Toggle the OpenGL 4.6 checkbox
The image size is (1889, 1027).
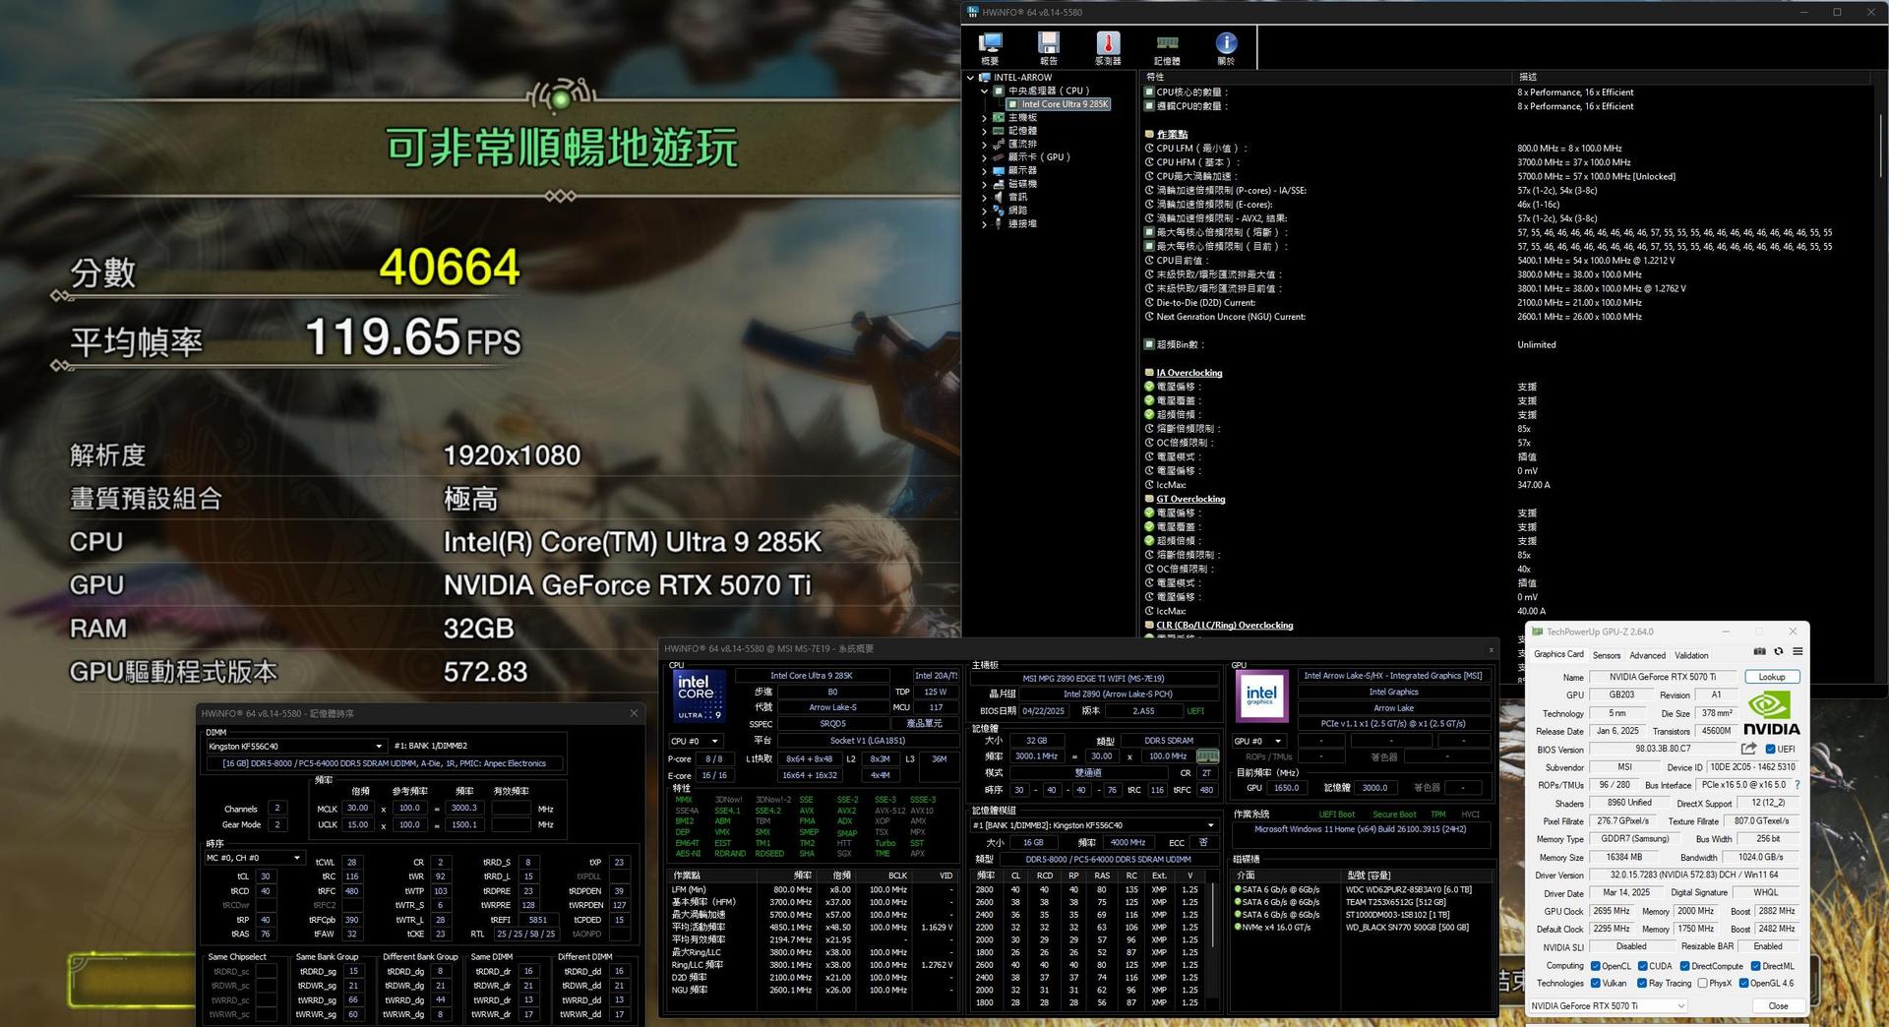click(1742, 983)
